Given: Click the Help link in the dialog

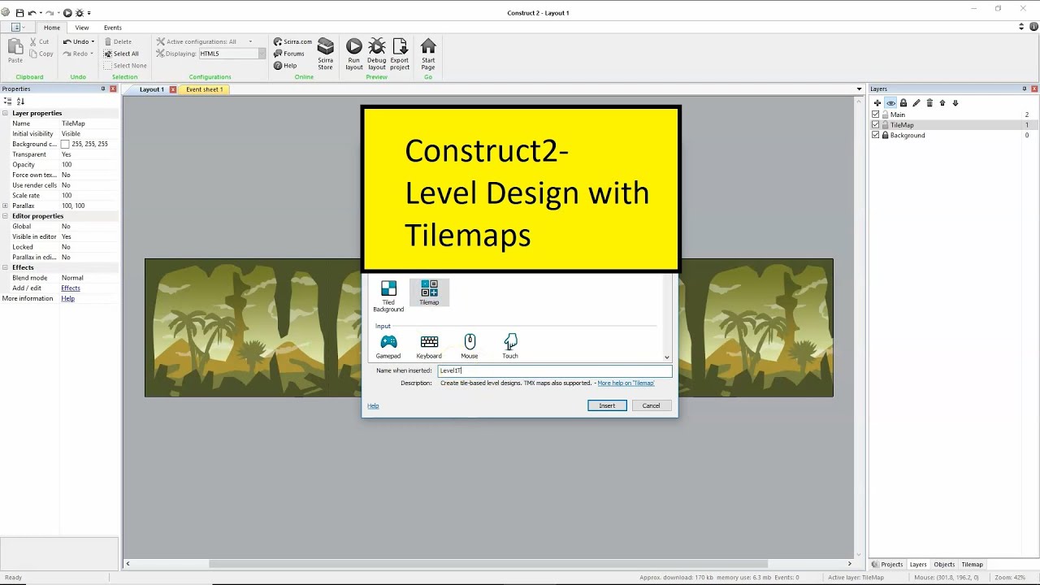Looking at the screenshot, I should [x=373, y=405].
